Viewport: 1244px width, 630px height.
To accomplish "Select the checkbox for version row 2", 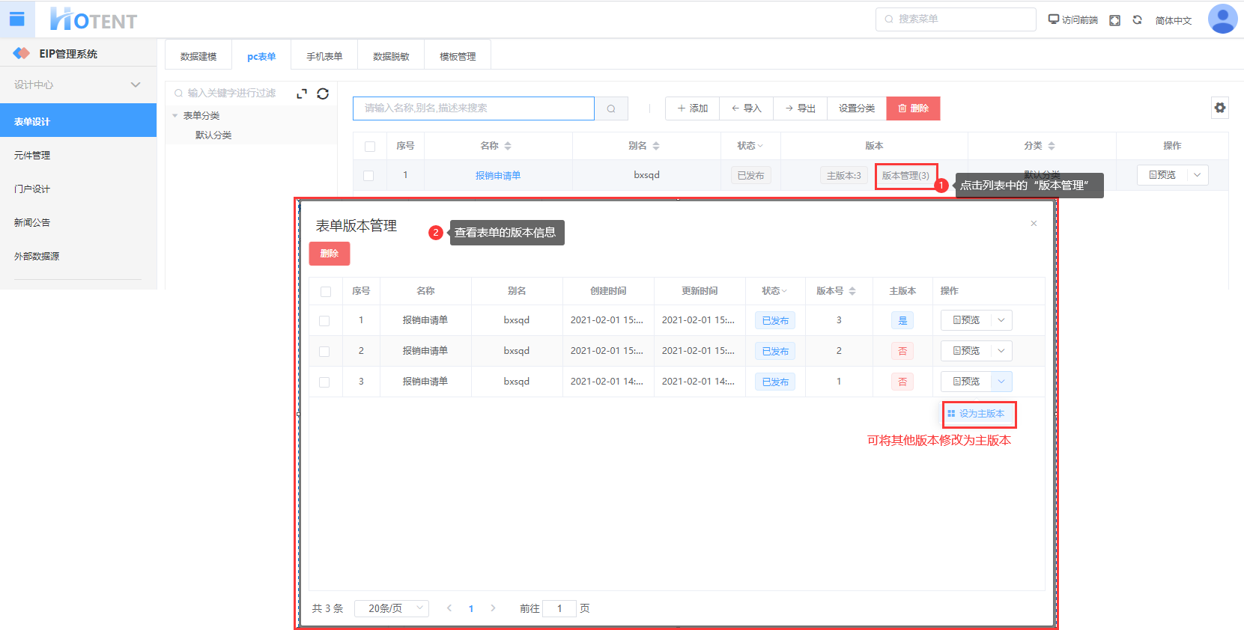I will [324, 352].
